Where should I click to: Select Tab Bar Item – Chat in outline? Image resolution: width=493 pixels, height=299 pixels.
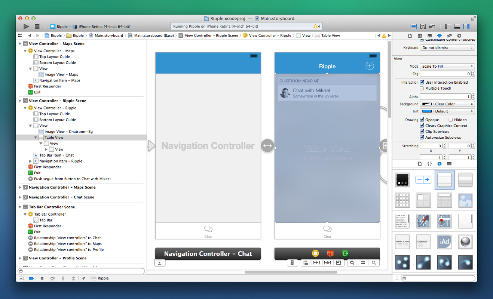click(56, 155)
